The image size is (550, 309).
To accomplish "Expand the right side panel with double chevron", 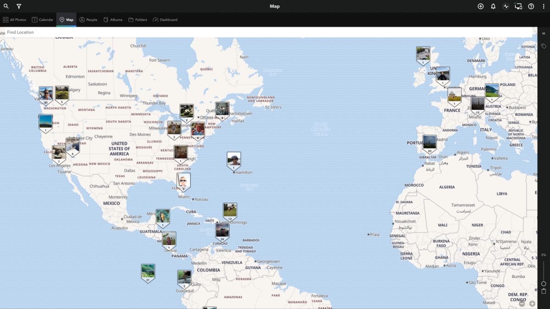I will point(544,33).
